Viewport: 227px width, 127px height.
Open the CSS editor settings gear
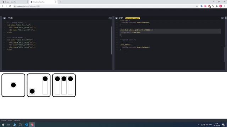coord(117,18)
